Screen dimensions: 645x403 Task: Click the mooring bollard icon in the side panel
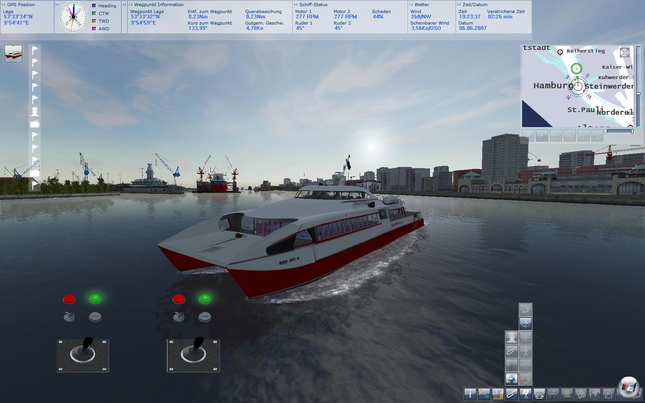pyautogui.click(x=511, y=337)
